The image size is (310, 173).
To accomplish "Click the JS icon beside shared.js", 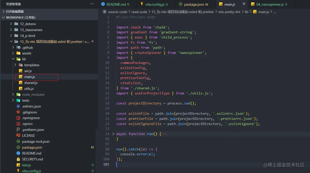I will [x=21, y=83].
